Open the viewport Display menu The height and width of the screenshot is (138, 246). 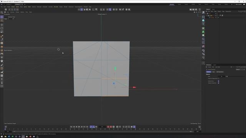click(17, 12)
